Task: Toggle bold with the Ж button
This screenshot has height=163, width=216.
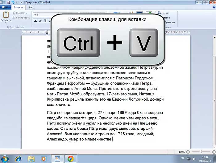Action: [x=35, y=21]
